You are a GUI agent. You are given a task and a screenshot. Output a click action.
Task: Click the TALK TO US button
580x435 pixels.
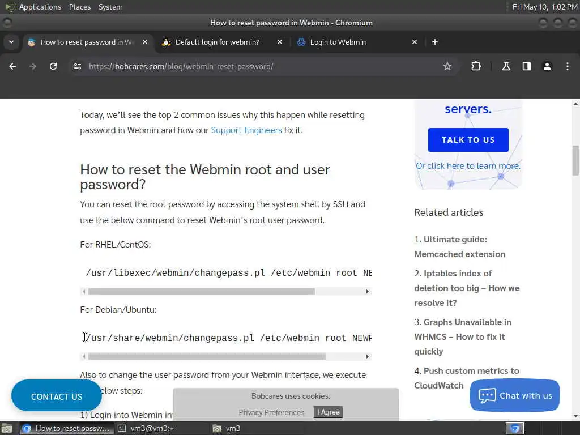click(x=468, y=140)
